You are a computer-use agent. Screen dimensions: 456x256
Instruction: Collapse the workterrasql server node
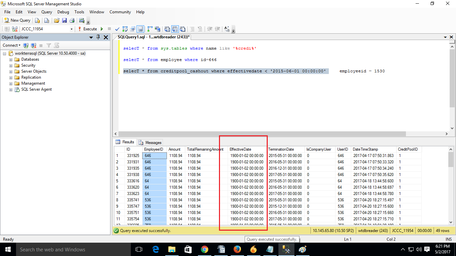pos(5,53)
